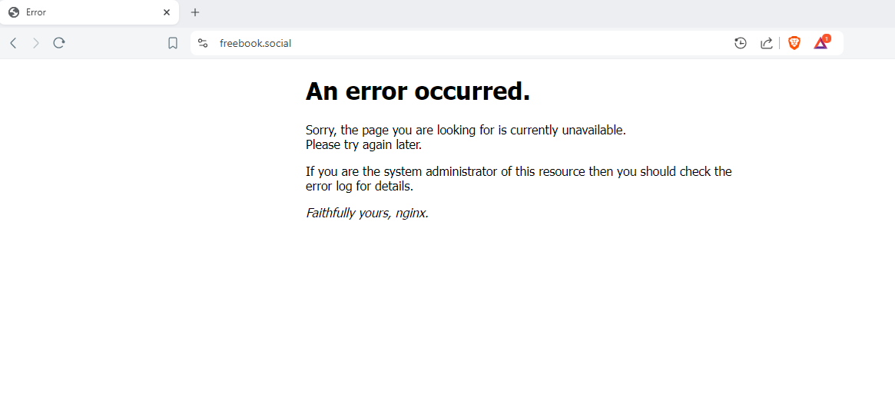Click the "An error occurred." heading
The width and height of the screenshot is (895, 414).
418,91
